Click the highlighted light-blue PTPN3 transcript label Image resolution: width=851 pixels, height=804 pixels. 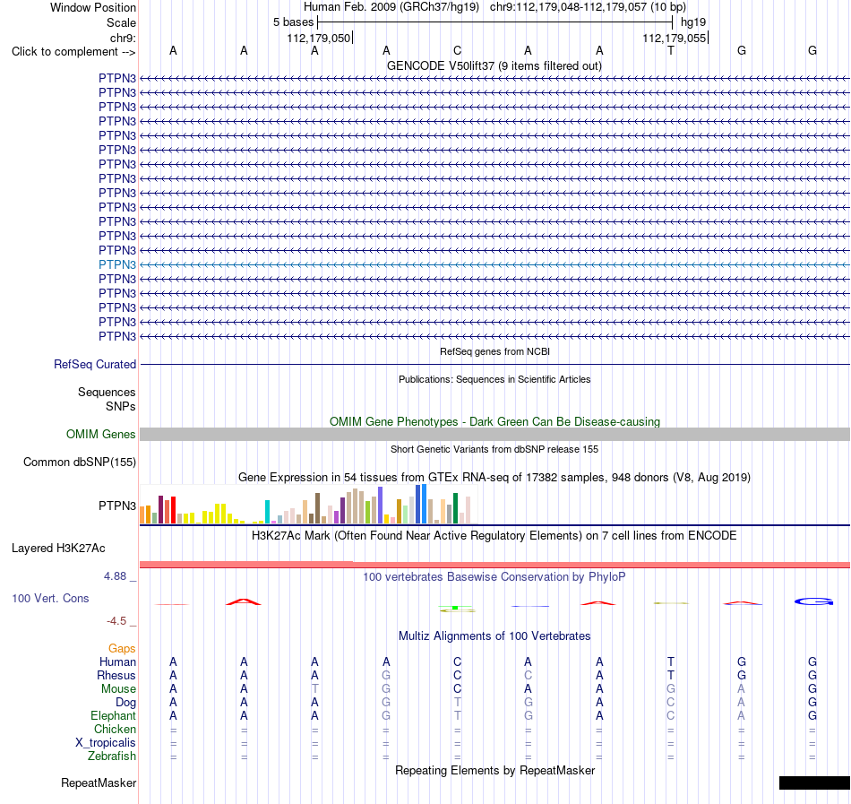click(117, 265)
